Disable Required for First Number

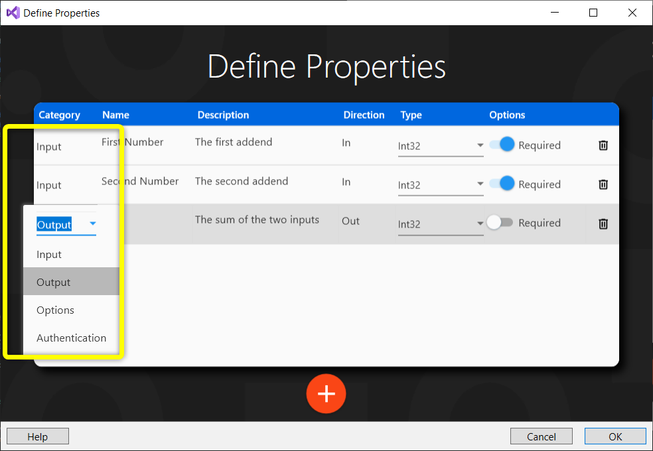[503, 145]
